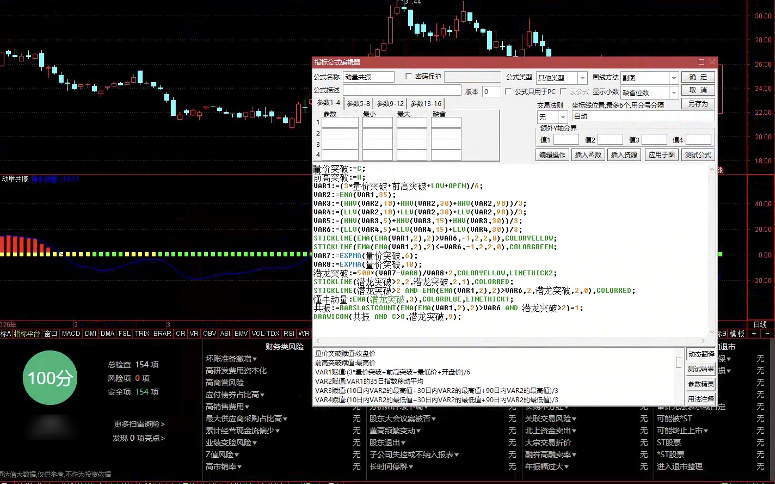The height and width of the screenshot is (484, 775).
Task: Open the 交易法则 dropdown
Action: (x=563, y=117)
